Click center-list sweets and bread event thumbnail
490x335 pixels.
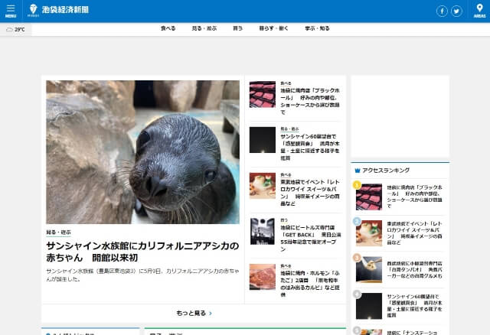[x=263, y=186]
